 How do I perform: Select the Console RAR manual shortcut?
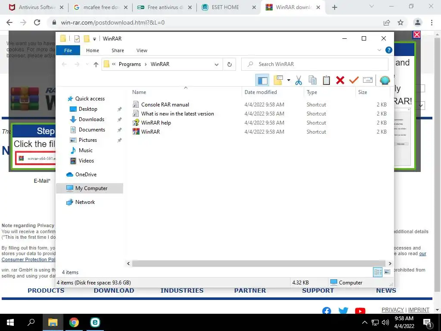[165, 105]
